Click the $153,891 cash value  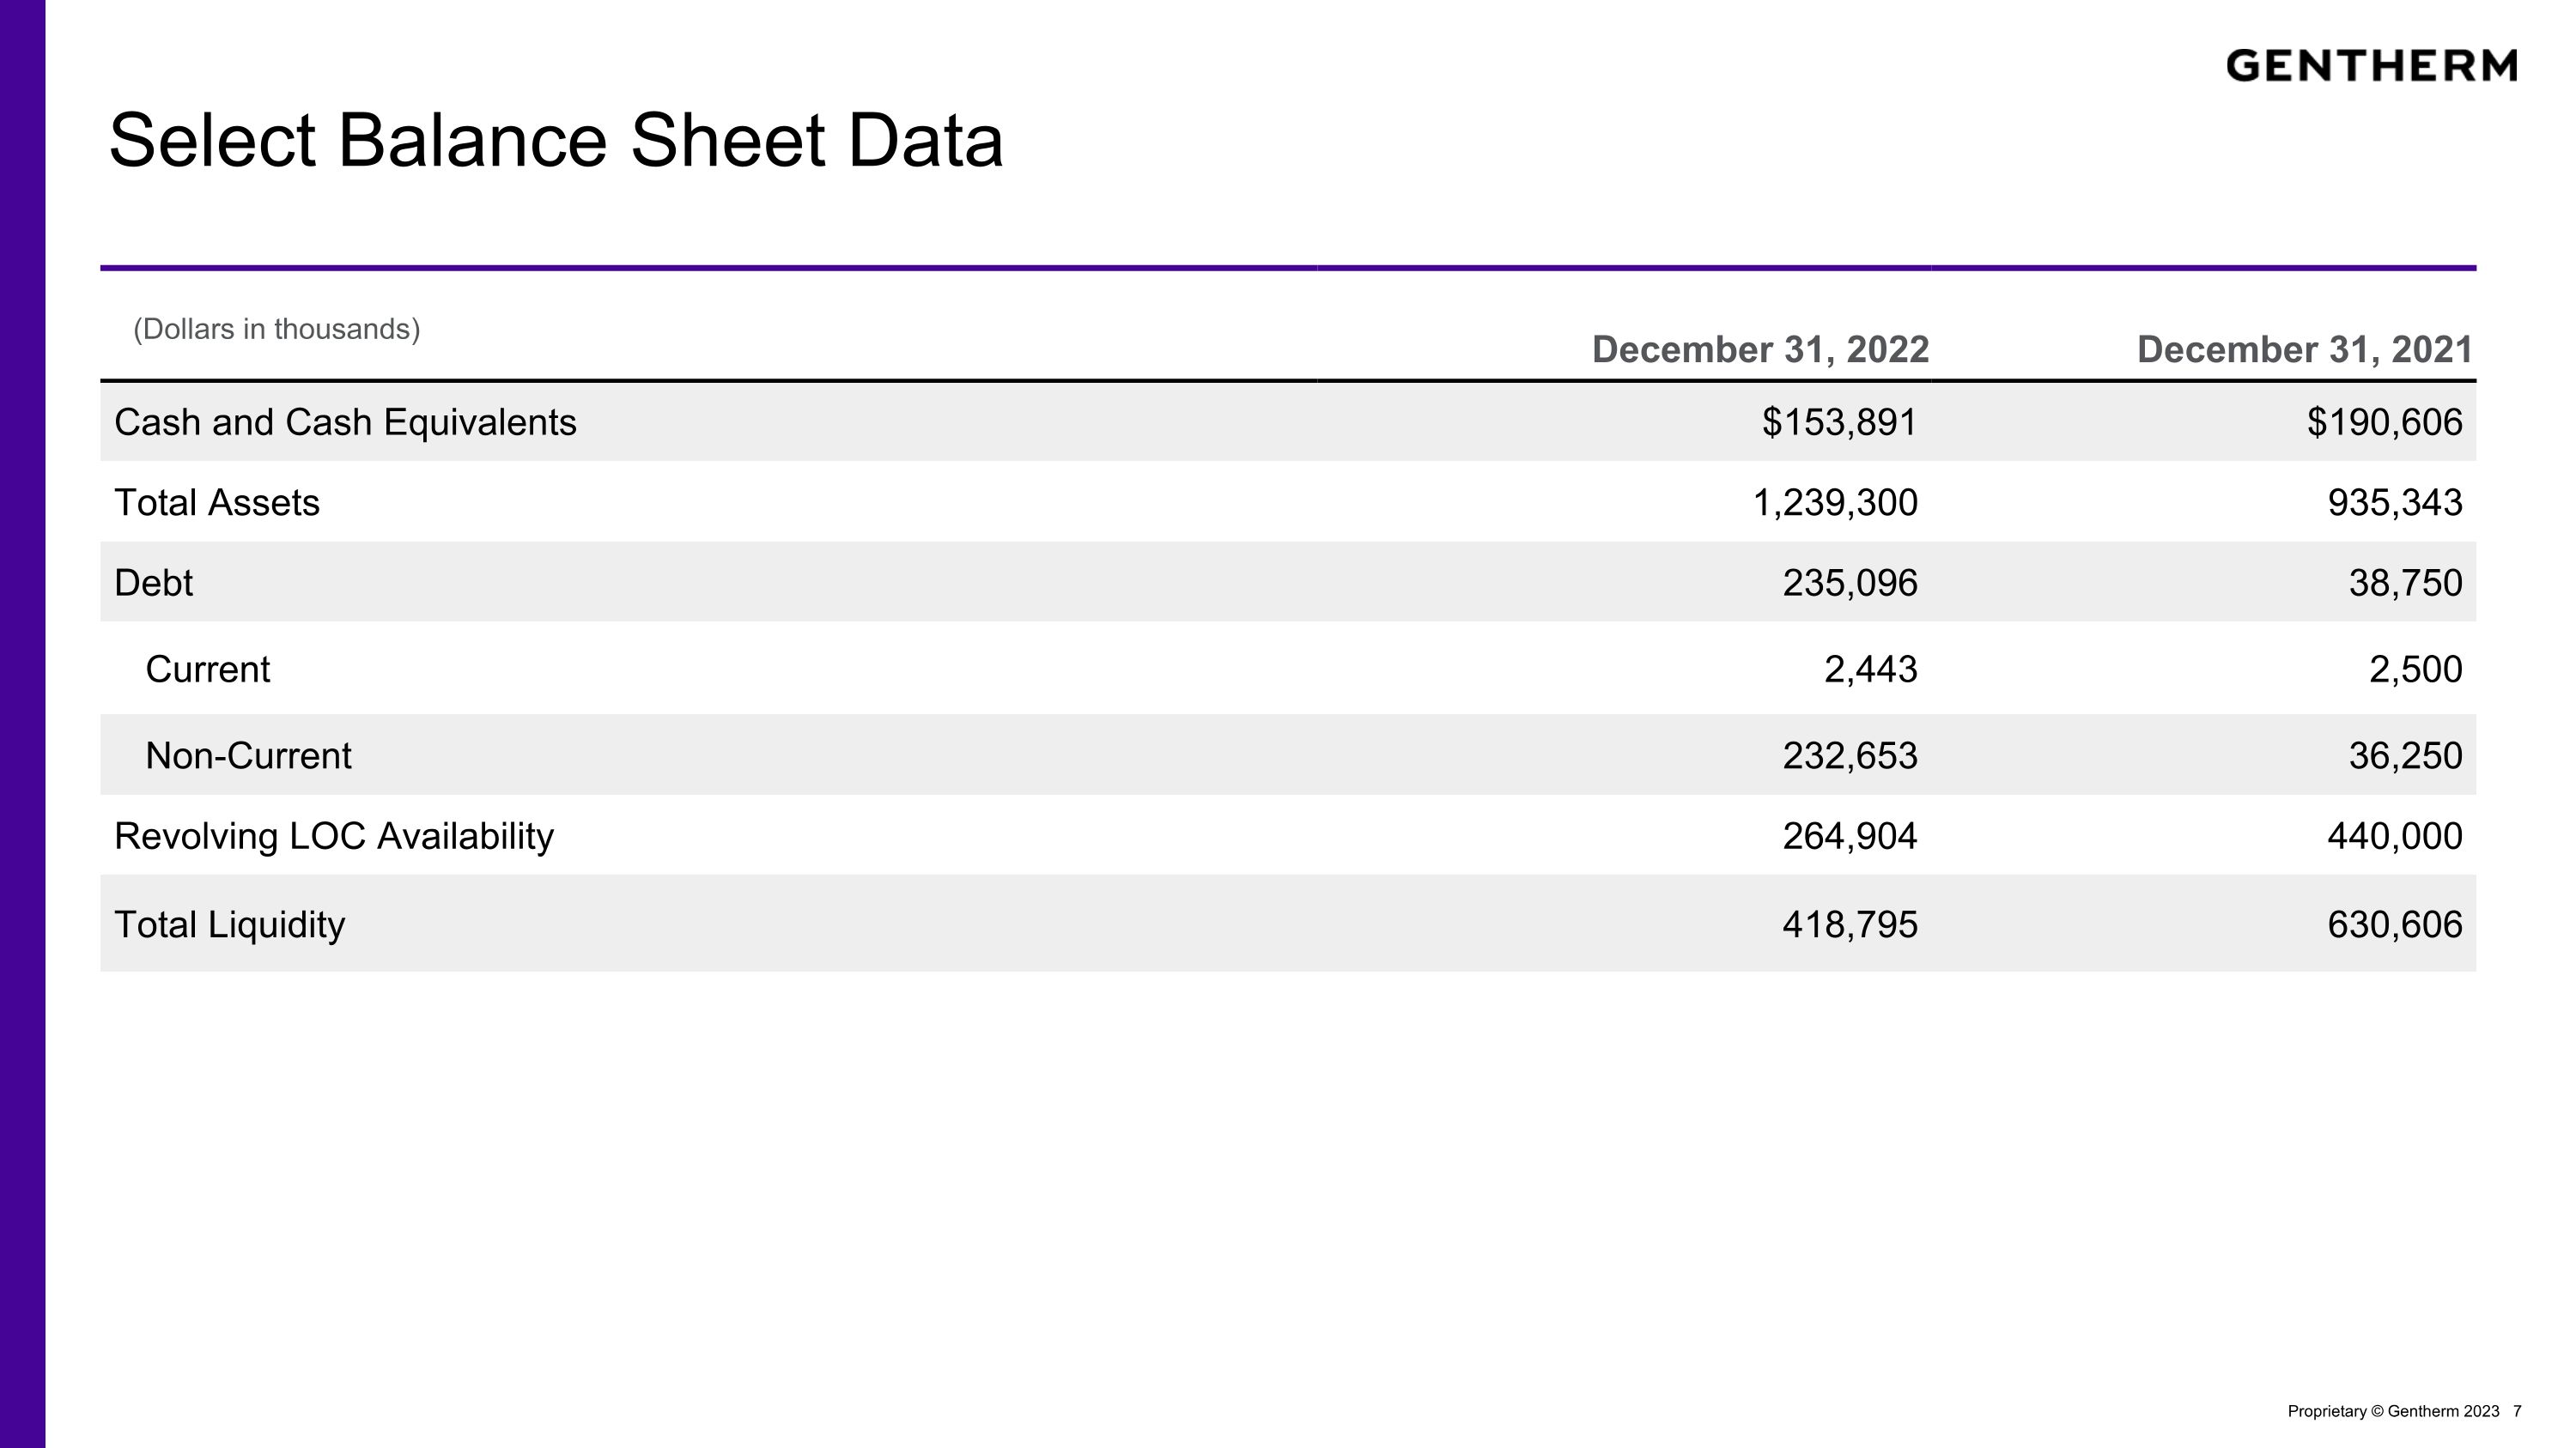tap(1839, 422)
